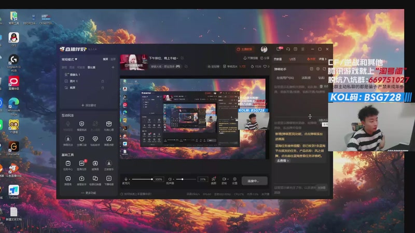Click 开播提醒 bell link
This screenshot has width=415, height=233.
pos(251,58)
